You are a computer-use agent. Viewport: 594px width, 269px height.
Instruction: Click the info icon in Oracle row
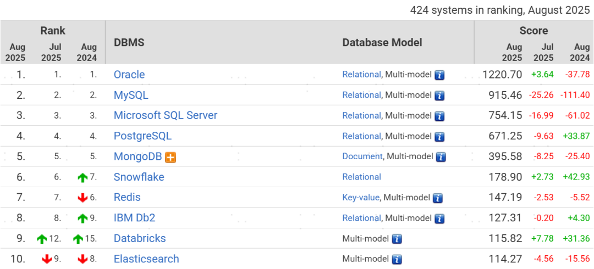(x=439, y=75)
